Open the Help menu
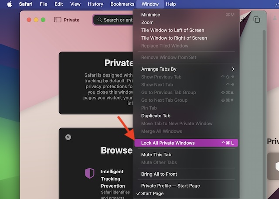 (x=171, y=4)
